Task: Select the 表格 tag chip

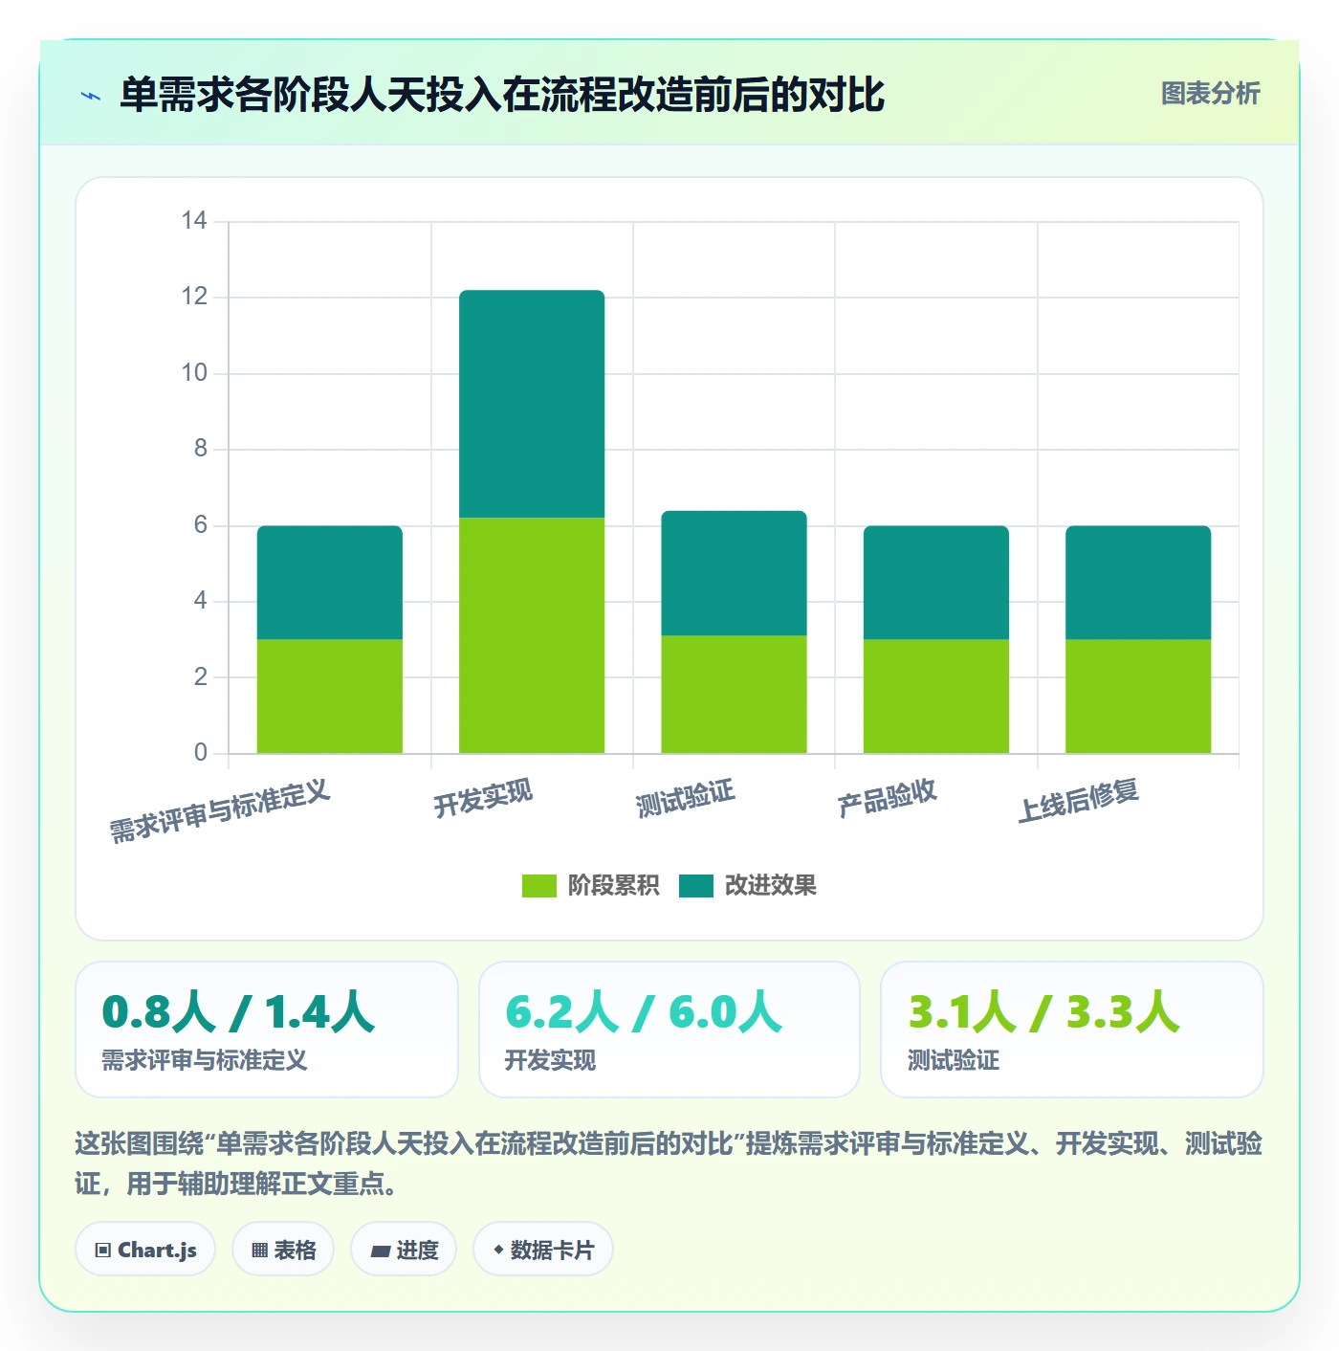Action: [x=283, y=1250]
